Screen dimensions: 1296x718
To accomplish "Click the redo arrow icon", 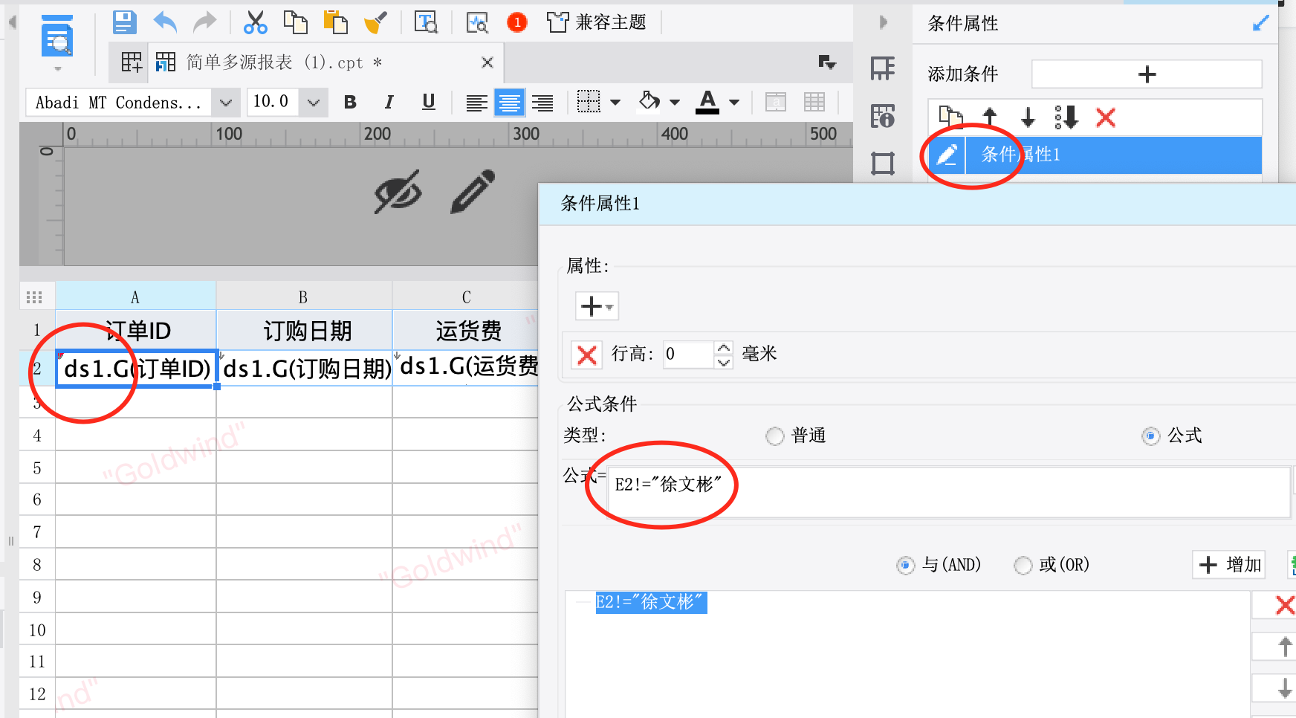I will [204, 22].
